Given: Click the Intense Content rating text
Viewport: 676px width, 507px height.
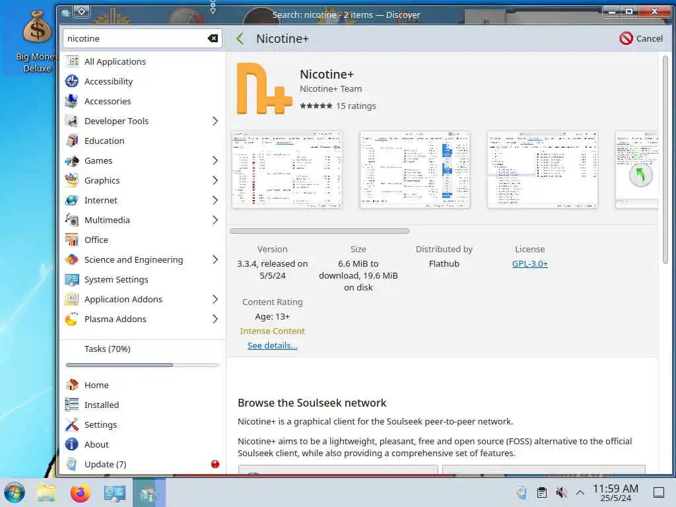Looking at the screenshot, I should point(273,331).
